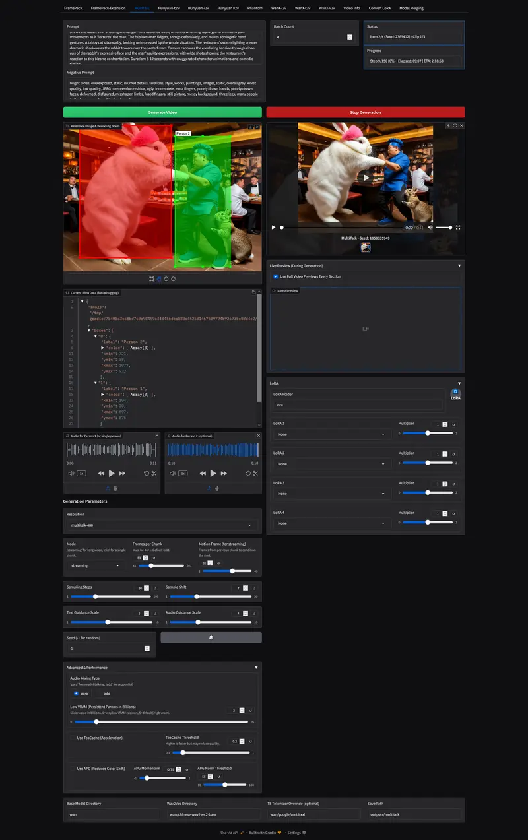
Task: Click the Text Guidance Scale slider
Action: pos(110,622)
